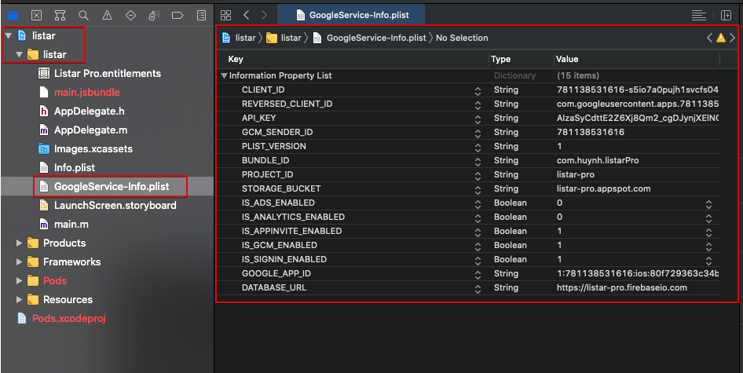This screenshot has width=743, height=373.
Task: Click the Key column header
Action: (236, 59)
